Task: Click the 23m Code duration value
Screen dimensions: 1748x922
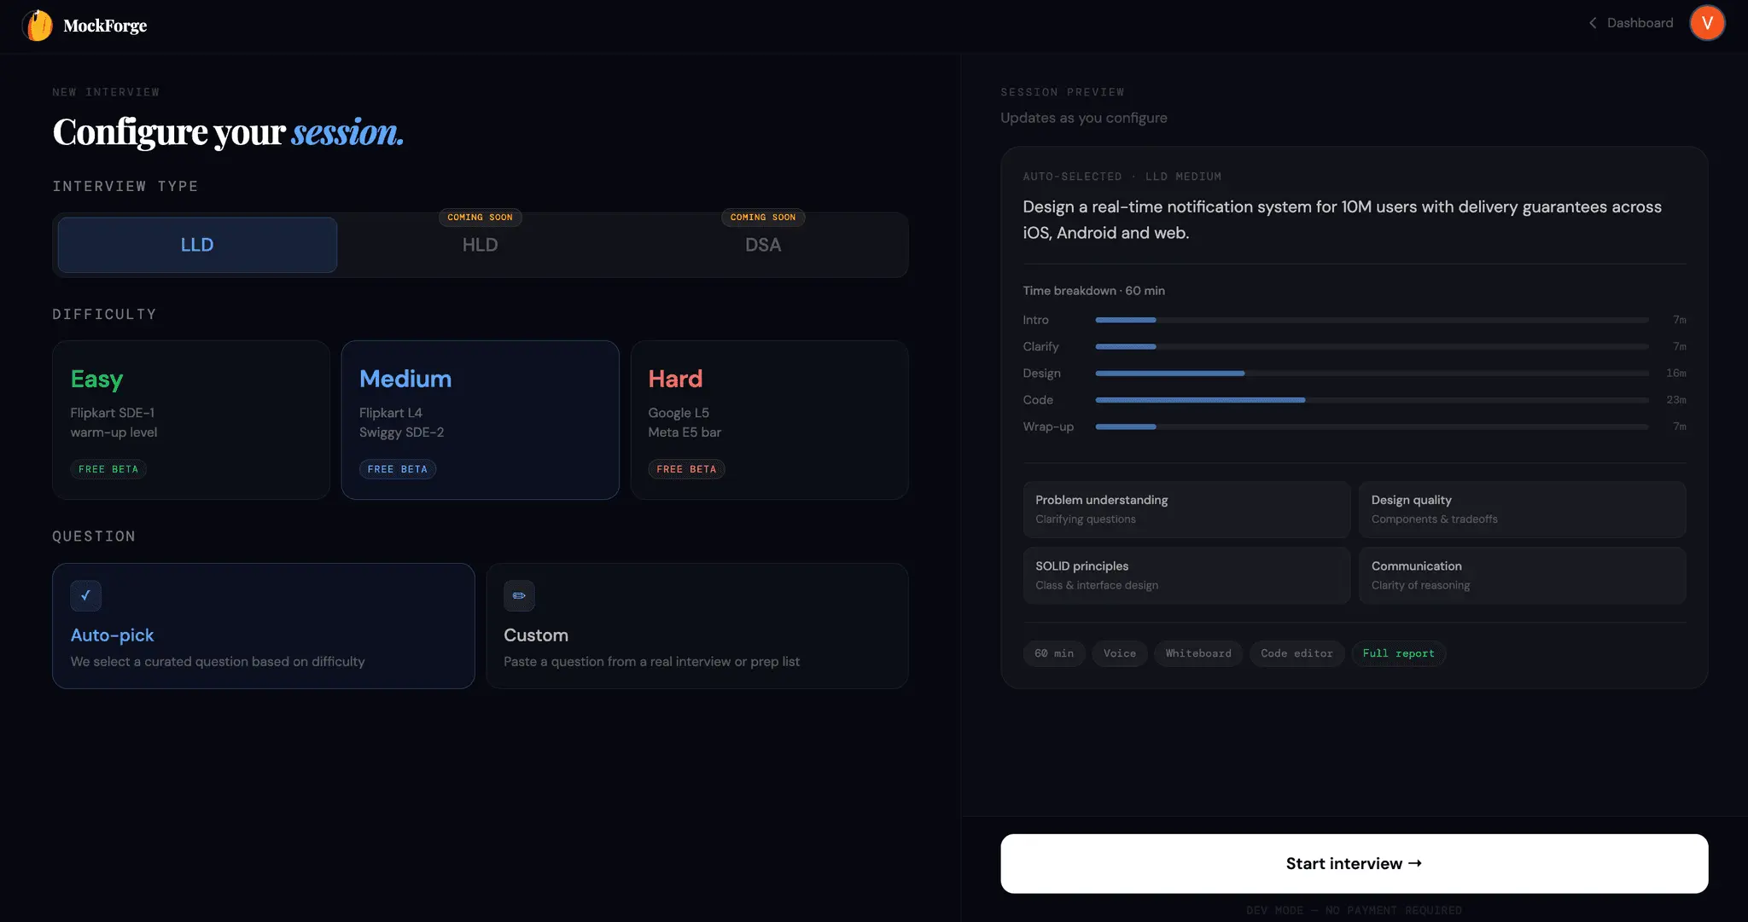Action: pos(1676,399)
